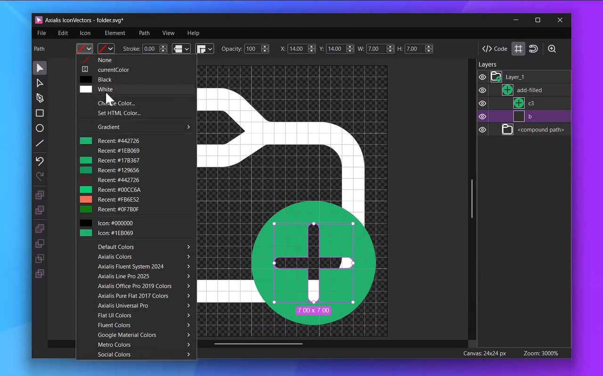603x376 pixels.
Task: Toggle visibility of add-filled group
Action: [x=482, y=90]
